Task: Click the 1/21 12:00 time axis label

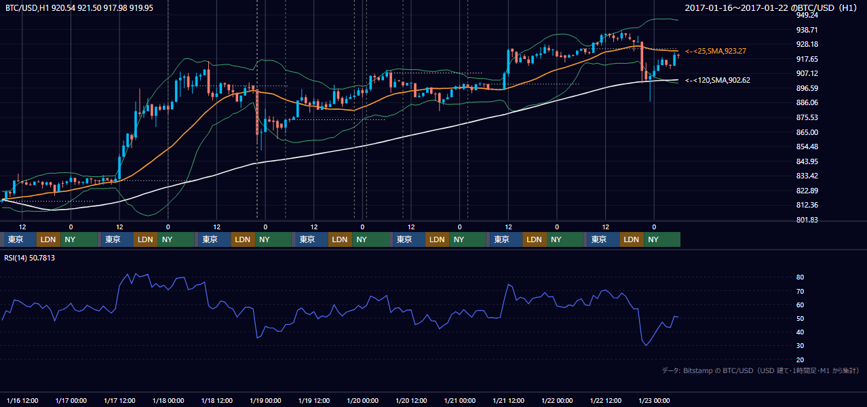Action: click(508, 400)
